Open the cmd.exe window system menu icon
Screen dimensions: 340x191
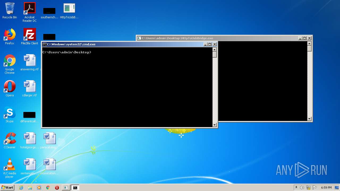[45, 44]
